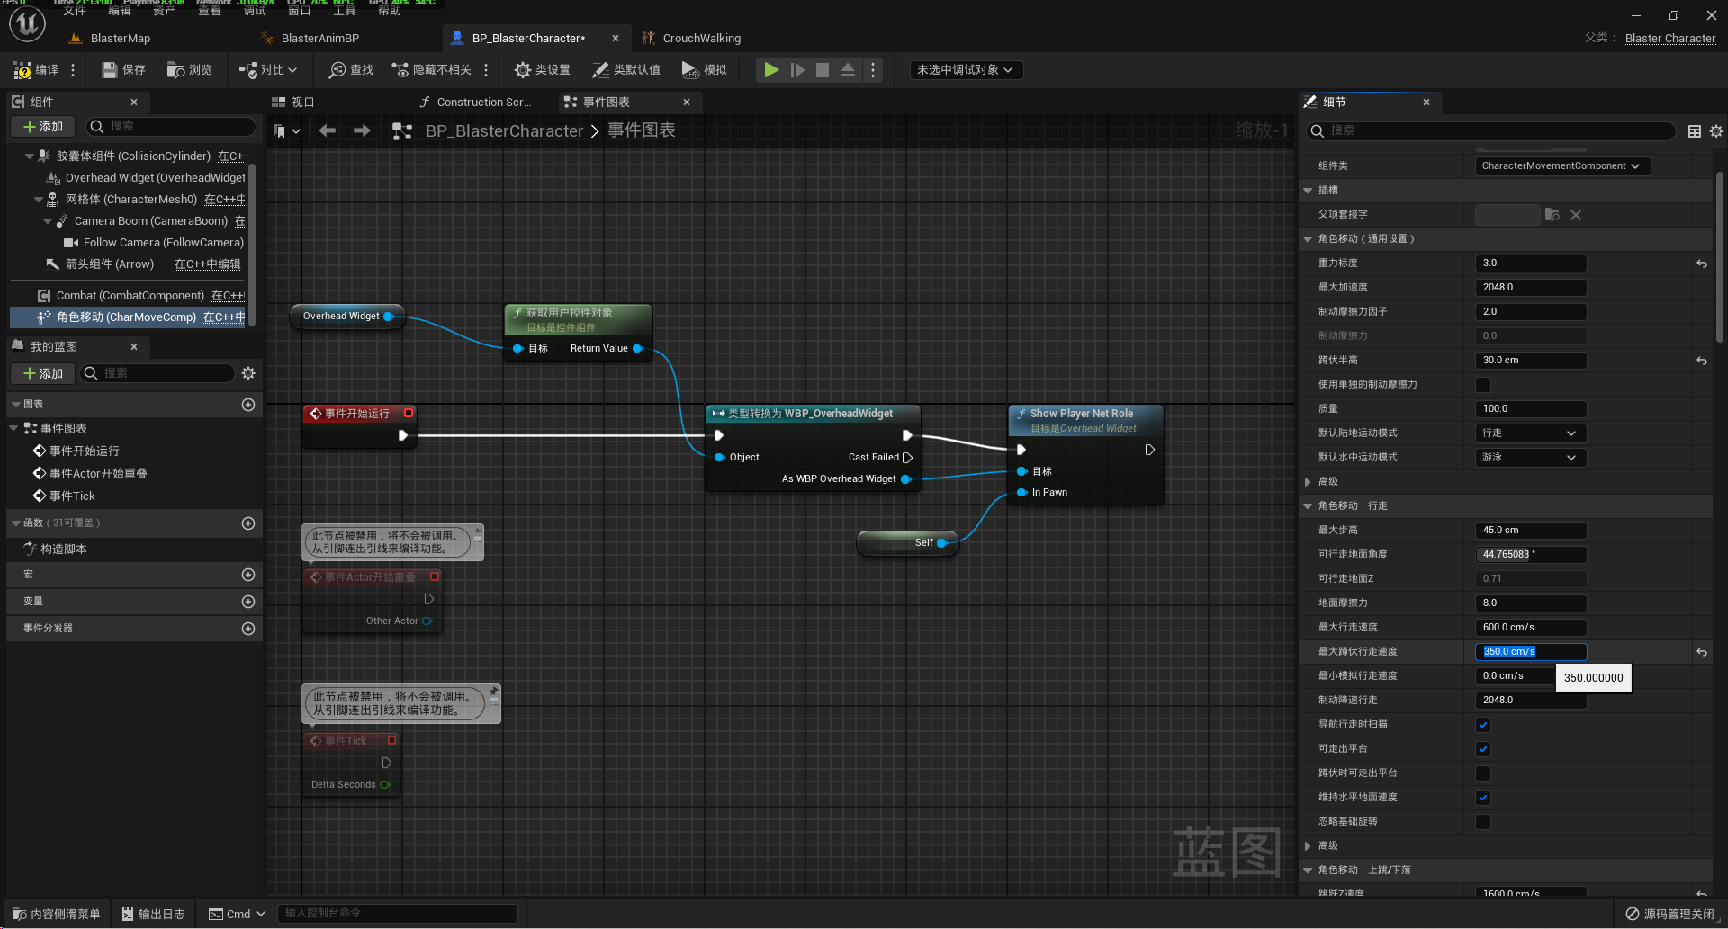The width and height of the screenshot is (1728, 929).
Task: Open My Blueprint settings gear
Action: click(x=248, y=373)
